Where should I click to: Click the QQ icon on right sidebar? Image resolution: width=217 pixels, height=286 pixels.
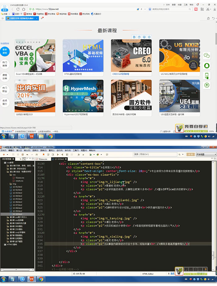click(207, 66)
